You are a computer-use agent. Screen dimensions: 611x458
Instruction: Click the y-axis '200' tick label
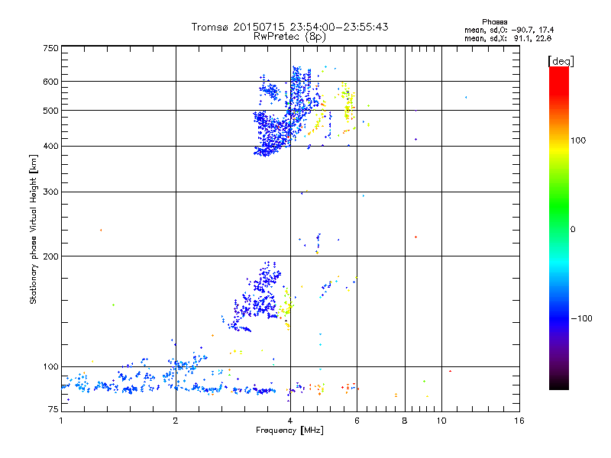pyautogui.click(x=50, y=256)
